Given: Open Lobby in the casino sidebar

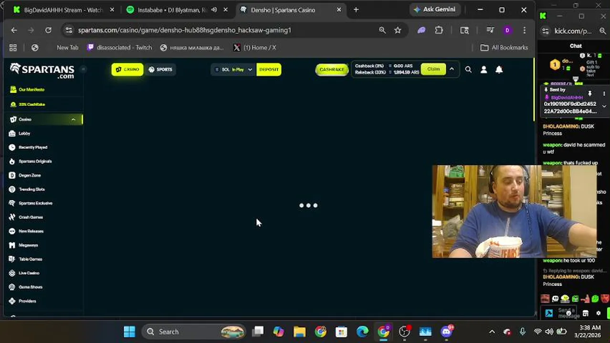Looking at the screenshot, I should coord(24,133).
